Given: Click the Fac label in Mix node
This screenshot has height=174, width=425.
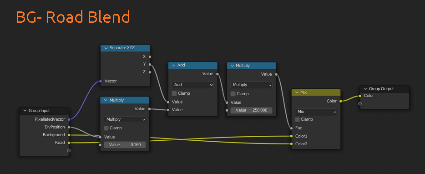Looking at the screenshot, I should coord(299,128).
